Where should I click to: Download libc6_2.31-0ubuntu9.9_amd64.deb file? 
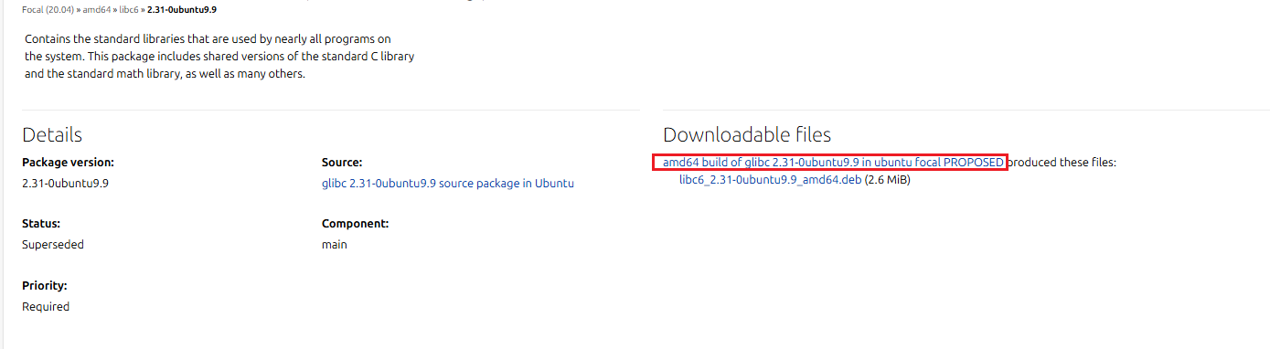770,179
